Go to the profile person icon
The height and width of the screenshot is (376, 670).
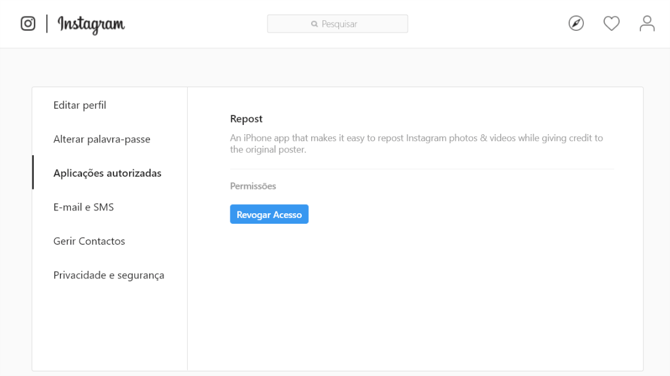tap(647, 23)
